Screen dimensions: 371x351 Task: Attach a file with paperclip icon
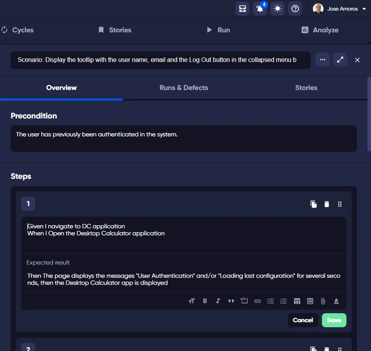[323, 301]
